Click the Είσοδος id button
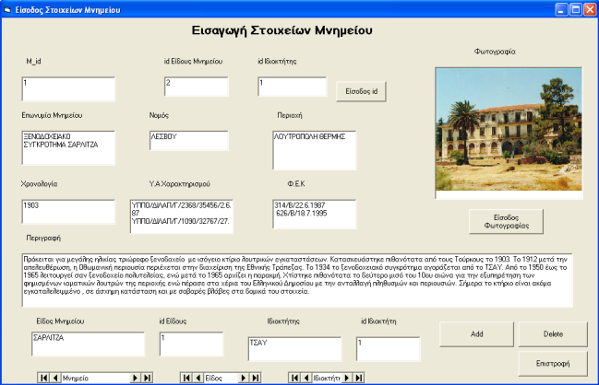The image size is (599, 385). (361, 91)
